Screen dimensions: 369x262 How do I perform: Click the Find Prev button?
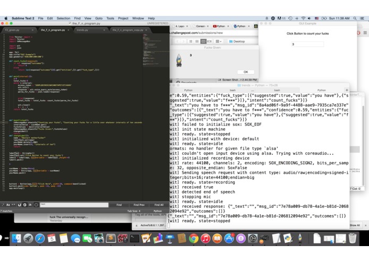tap(139, 205)
